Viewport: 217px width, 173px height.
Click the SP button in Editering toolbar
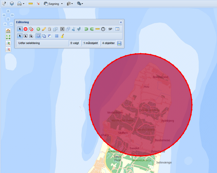pyautogui.click(x=110, y=29)
